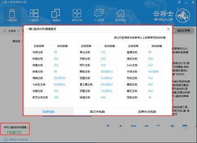Click the version check icon beside VER

[x=5, y=139]
